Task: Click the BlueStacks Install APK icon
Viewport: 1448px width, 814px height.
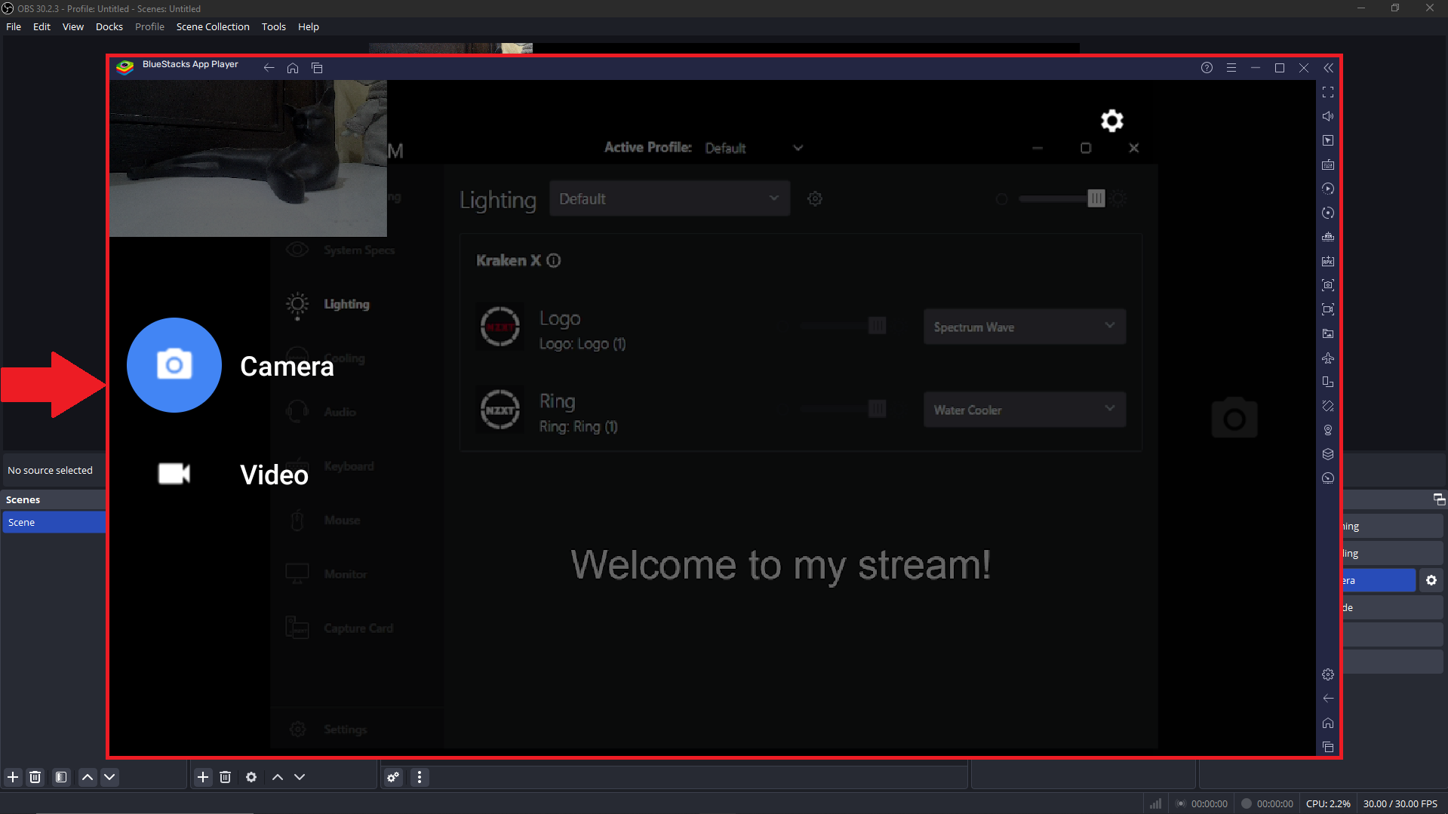Action: [x=1328, y=261]
